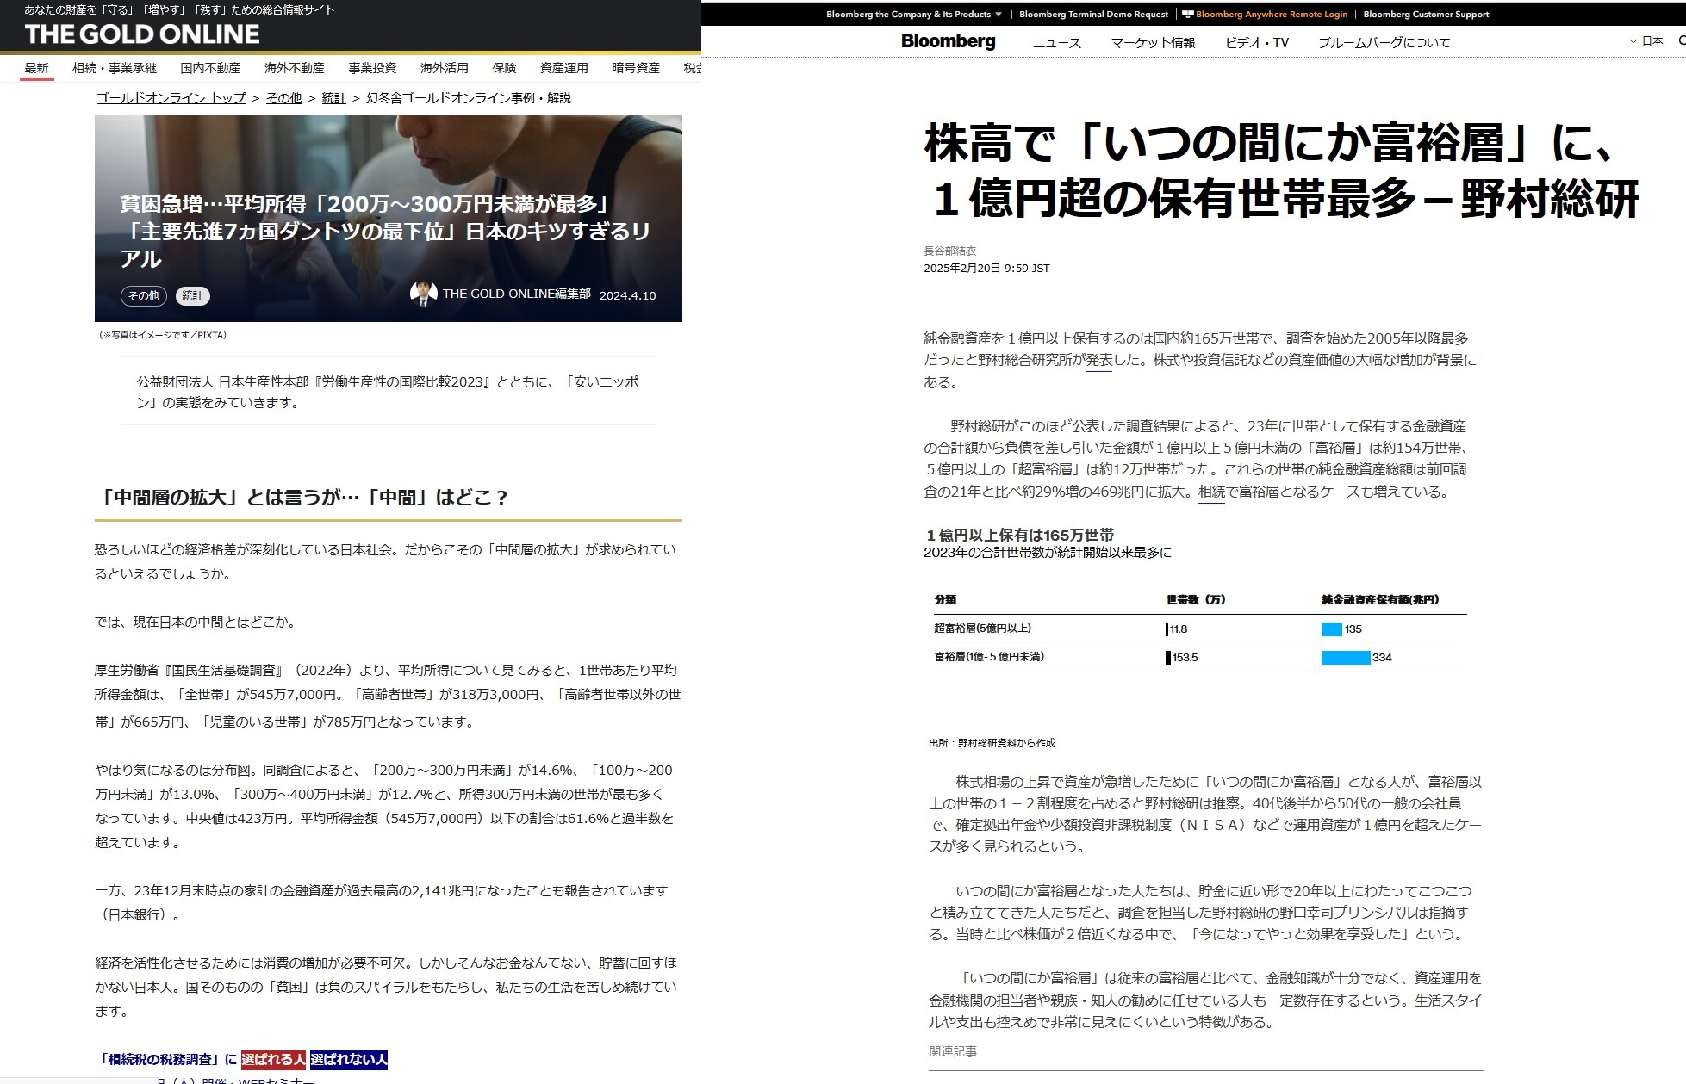Click the Bloomberg logo

[948, 41]
